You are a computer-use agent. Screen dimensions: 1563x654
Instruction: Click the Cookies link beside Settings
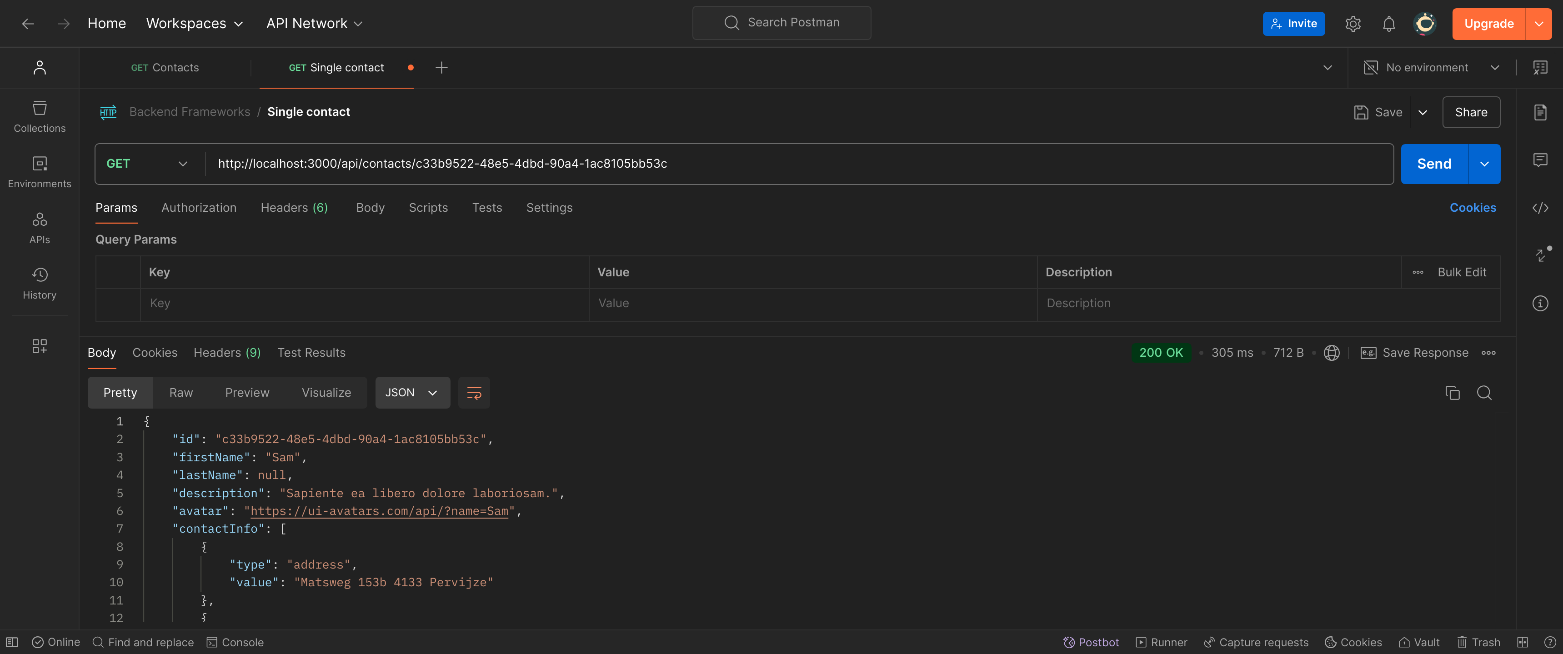(1473, 208)
